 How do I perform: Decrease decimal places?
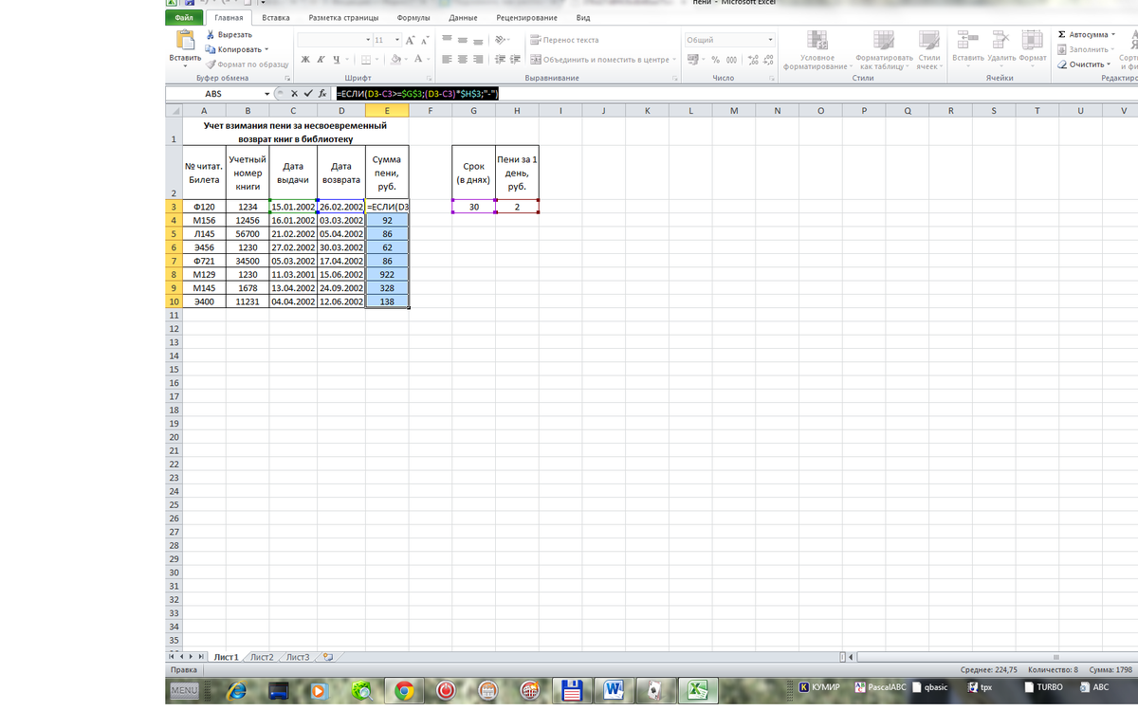[x=767, y=59]
